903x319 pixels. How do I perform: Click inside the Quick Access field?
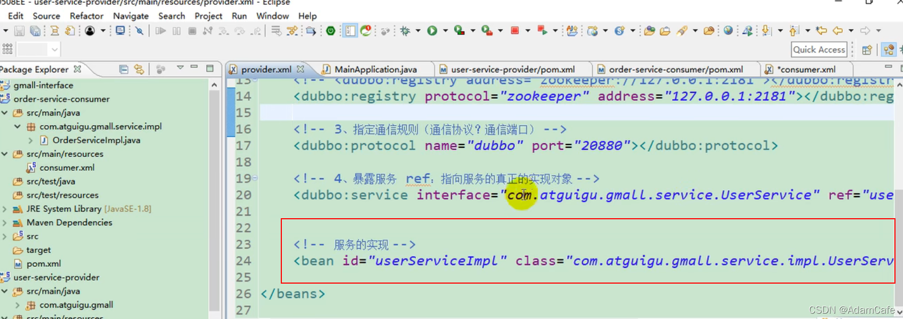[x=819, y=50]
